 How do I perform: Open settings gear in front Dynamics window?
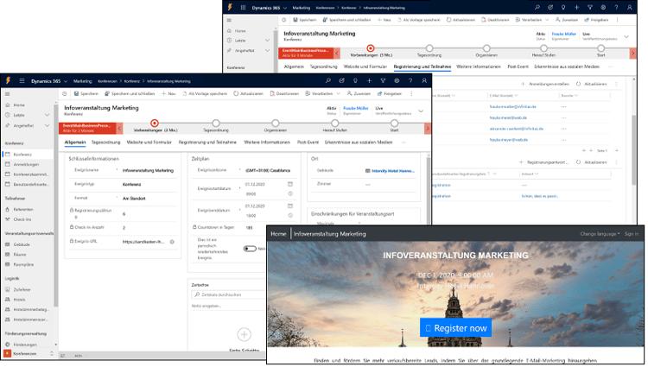point(397,81)
